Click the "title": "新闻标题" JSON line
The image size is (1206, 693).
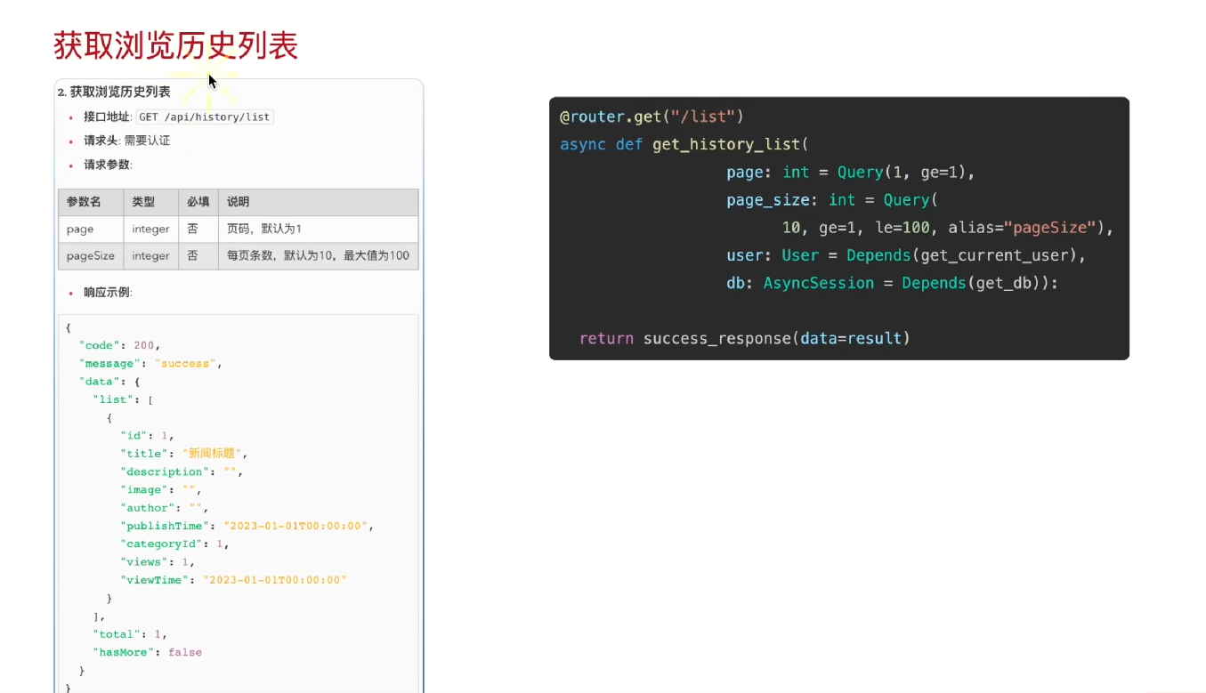tap(183, 454)
